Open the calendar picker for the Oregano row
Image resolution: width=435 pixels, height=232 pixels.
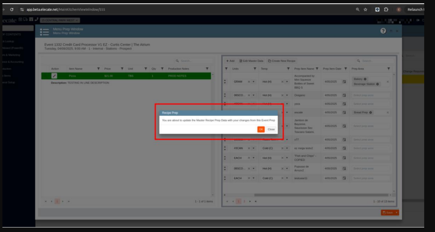pyautogui.click(x=344, y=95)
